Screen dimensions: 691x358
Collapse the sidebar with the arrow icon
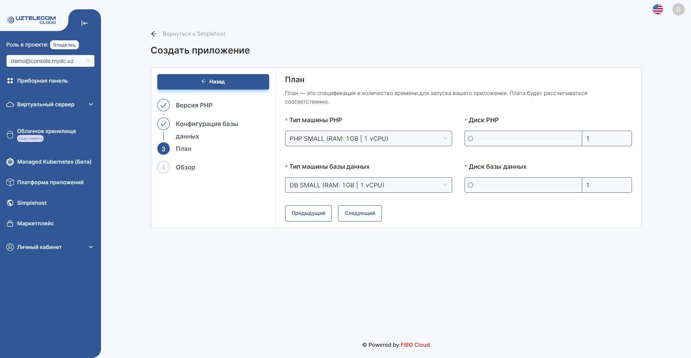[x=84, y=23]
